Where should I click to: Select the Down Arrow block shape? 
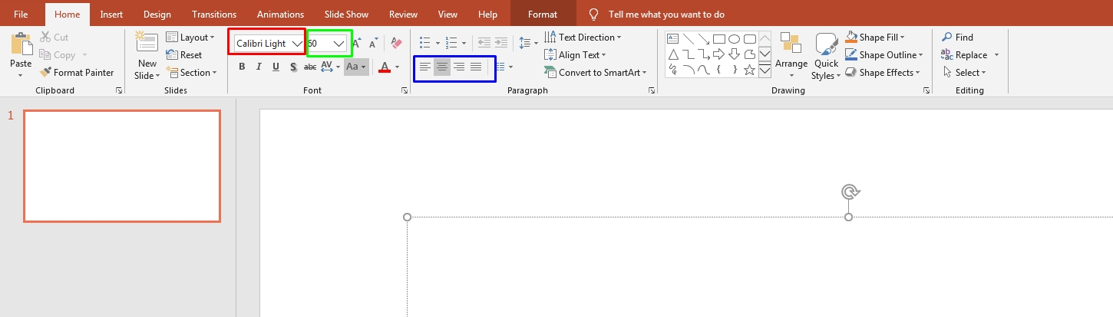click(735, 54)
